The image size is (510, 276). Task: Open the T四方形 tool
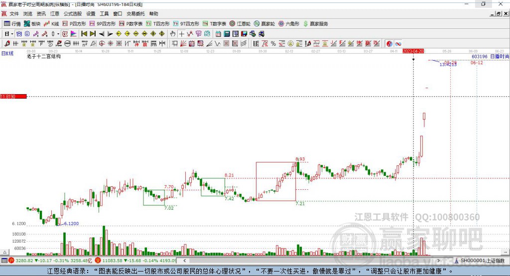pyautogui.click(x=158, y=24)
